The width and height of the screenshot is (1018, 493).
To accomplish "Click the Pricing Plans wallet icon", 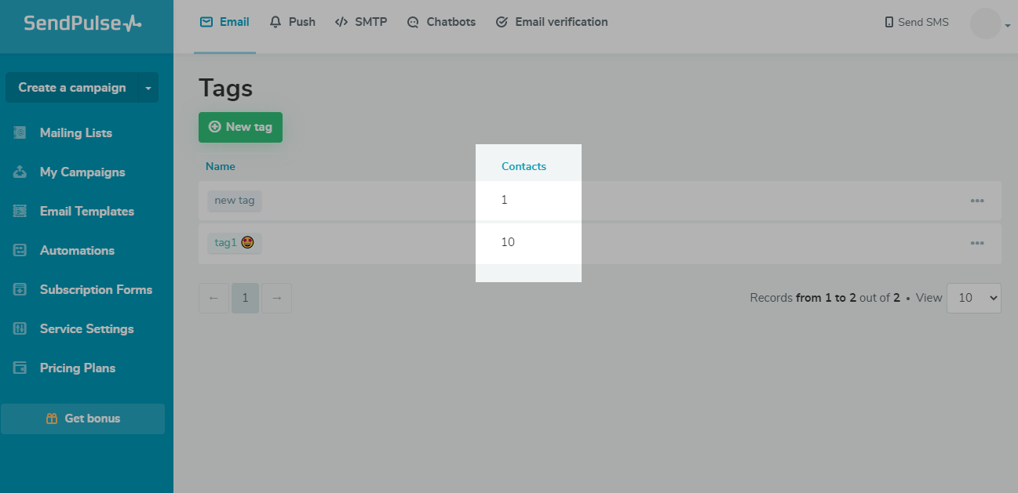I will [20, 368].
